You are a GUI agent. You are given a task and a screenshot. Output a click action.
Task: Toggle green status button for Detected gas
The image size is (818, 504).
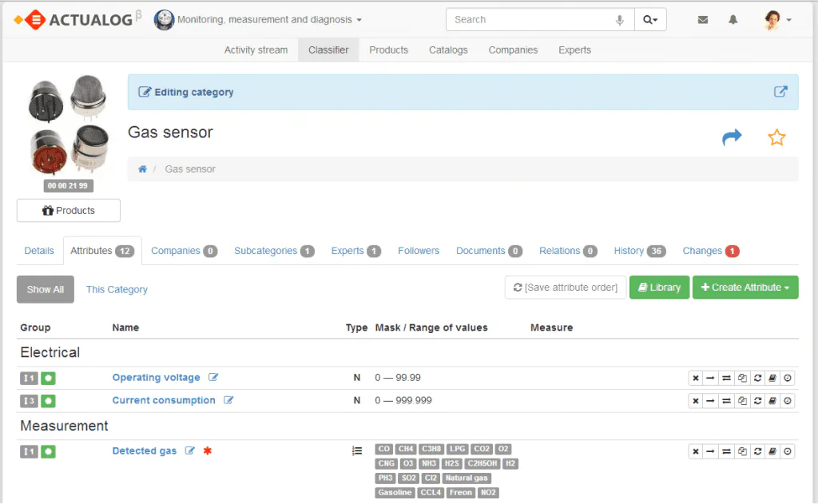click(48, 452)
